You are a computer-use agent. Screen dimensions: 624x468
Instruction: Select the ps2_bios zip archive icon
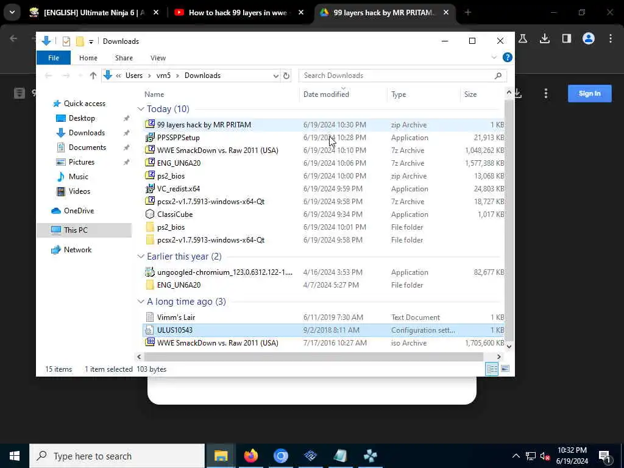150,175
